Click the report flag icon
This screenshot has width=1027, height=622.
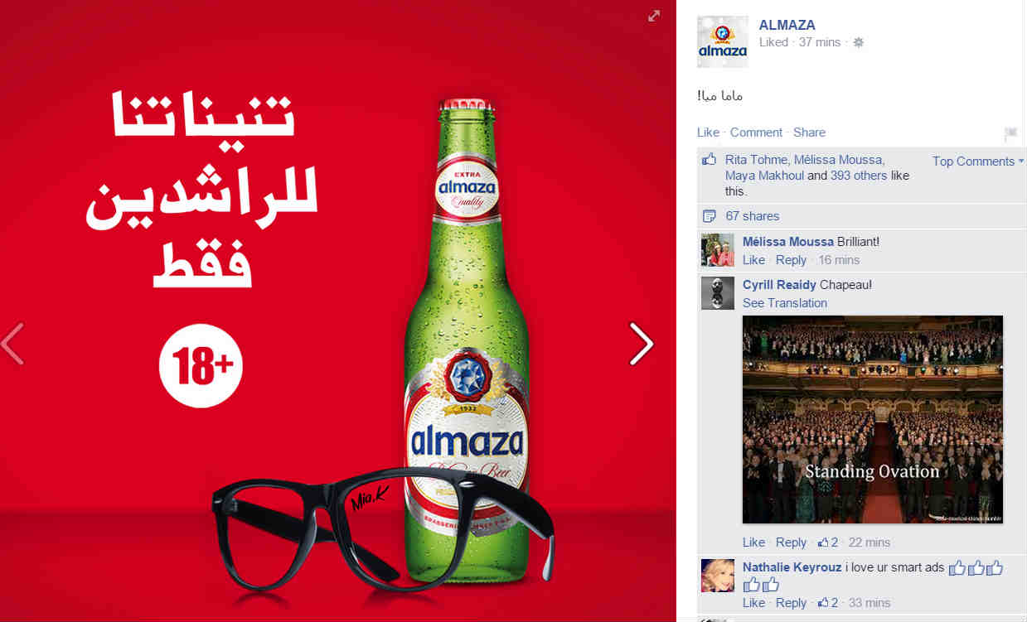1010,133
